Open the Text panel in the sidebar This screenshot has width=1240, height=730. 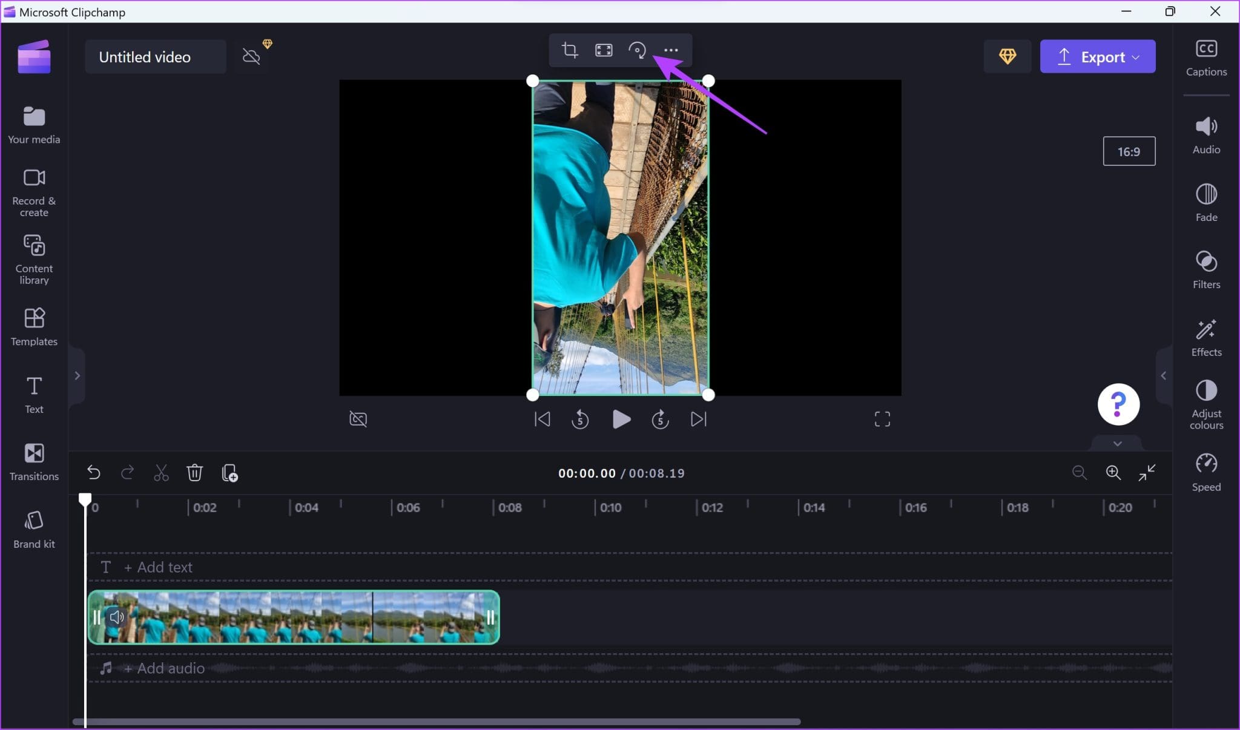tap(34, 395)
